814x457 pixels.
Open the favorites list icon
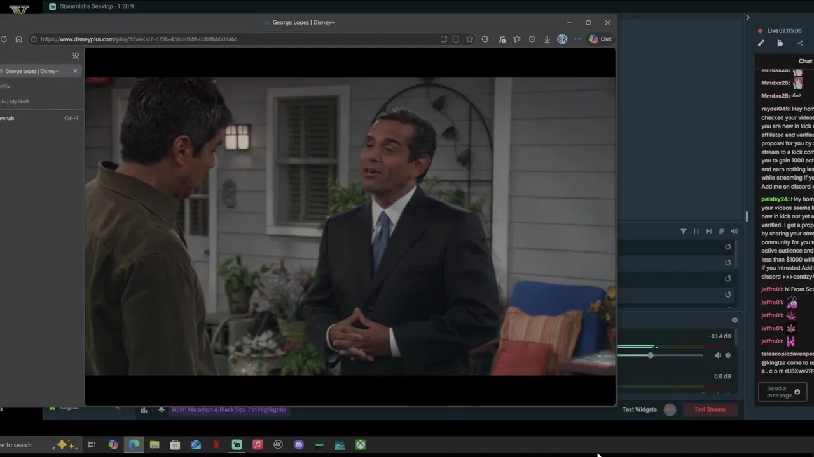(517, 39)
